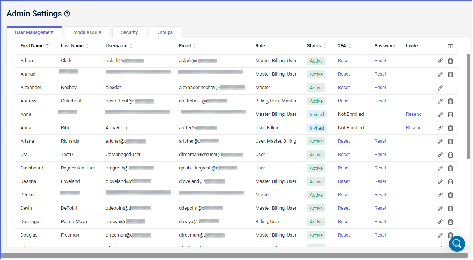Screen dimensions: 473x260
Task: Delete Anna Ritter's user account
Action: click(451, 128)
